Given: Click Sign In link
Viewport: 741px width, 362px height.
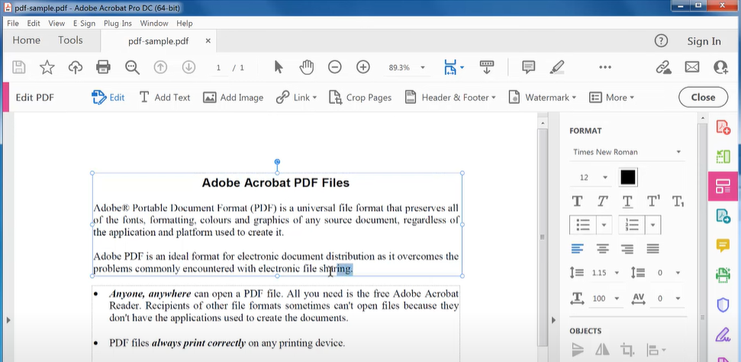Looking at the screenshot, I should [704, 41].
